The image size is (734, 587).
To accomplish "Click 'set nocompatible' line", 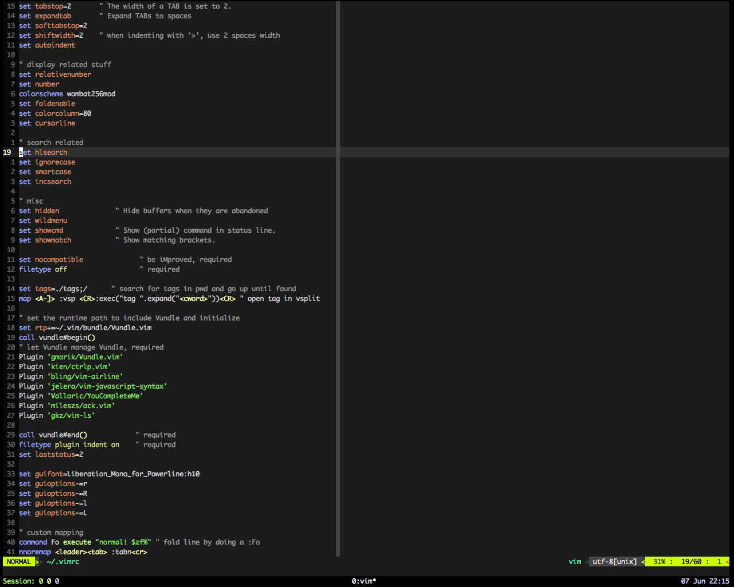I will (x=51, y=260).
